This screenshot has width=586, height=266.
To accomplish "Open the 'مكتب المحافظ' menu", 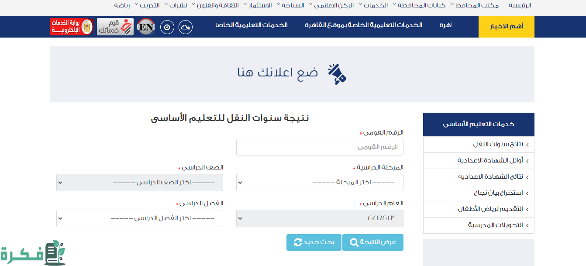I will pos(472,5).
